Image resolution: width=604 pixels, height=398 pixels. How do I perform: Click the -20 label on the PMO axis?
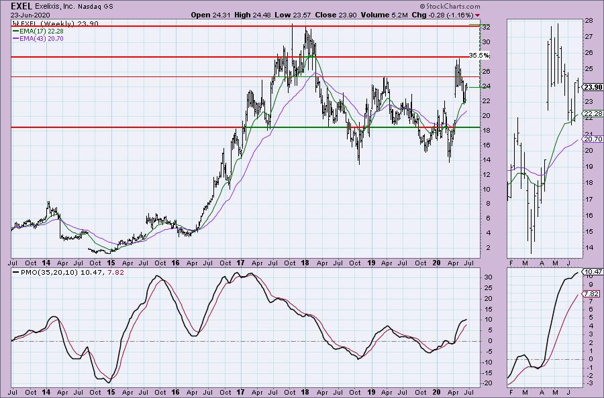(x=487, y=383)
